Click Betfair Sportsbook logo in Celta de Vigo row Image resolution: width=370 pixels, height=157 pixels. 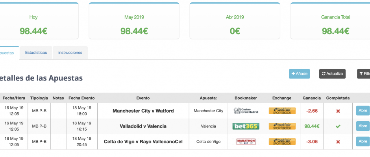[x=282, y=142]
